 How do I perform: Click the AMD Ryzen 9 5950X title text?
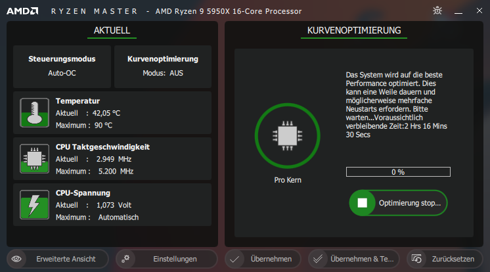click(229, 11)
